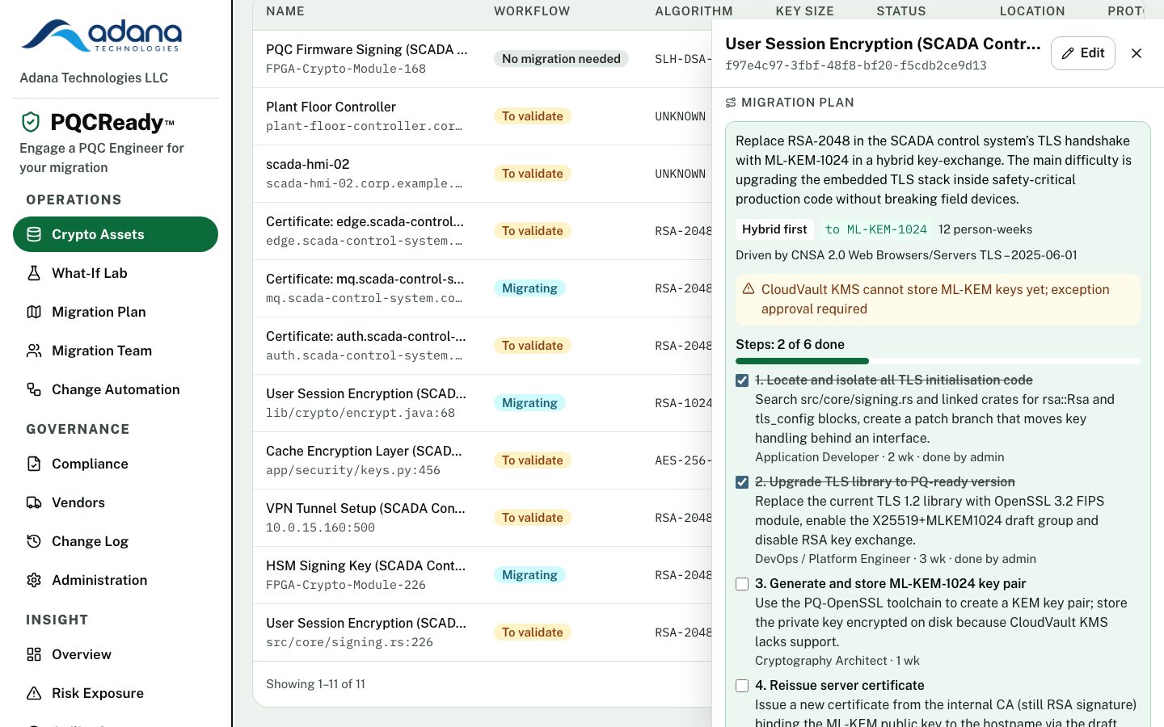The width and height of the screenshot is (1164, 727).
Task: Click the Administration gear icon
Action: pos(34,580)
